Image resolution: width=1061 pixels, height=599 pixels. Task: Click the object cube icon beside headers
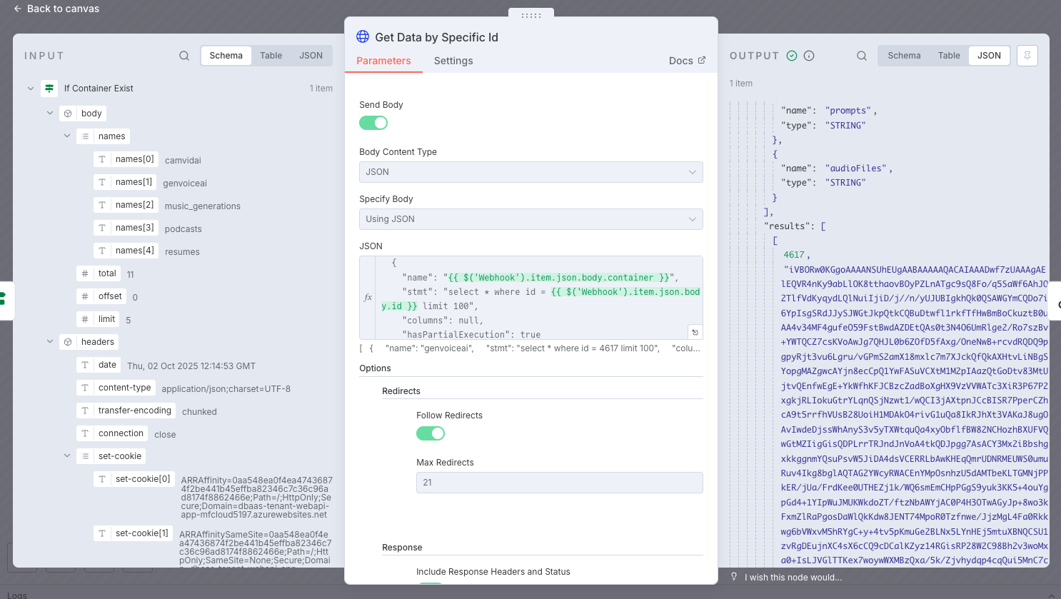(68, 342)
